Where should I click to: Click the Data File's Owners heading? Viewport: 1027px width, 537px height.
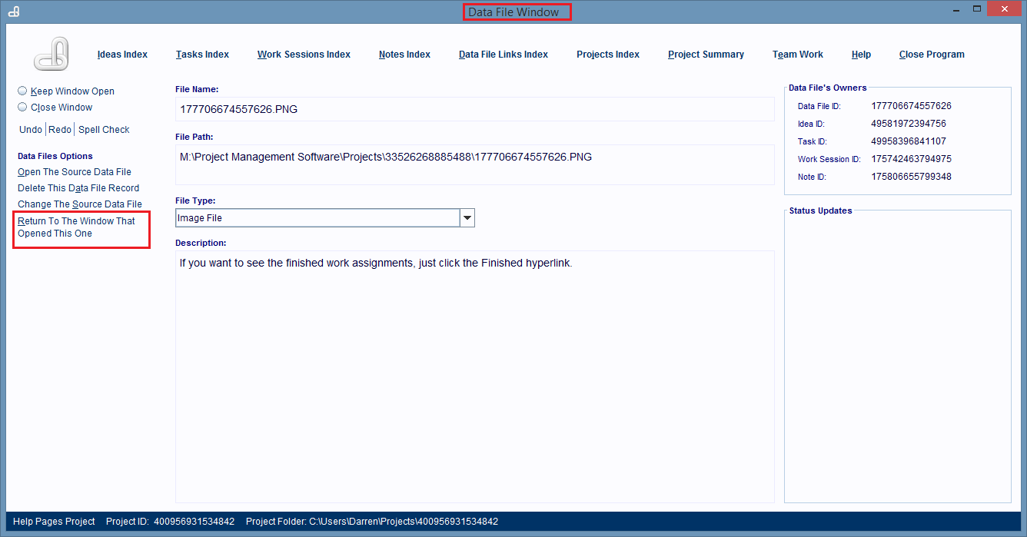point(827,88)
